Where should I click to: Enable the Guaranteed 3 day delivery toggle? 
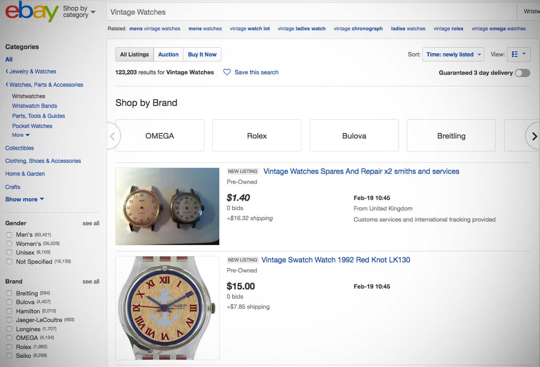[x=523, y=72]
